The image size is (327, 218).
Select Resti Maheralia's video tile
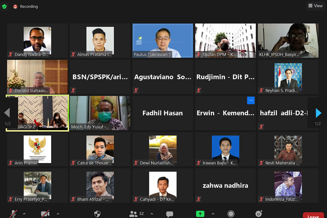[288, 149]
